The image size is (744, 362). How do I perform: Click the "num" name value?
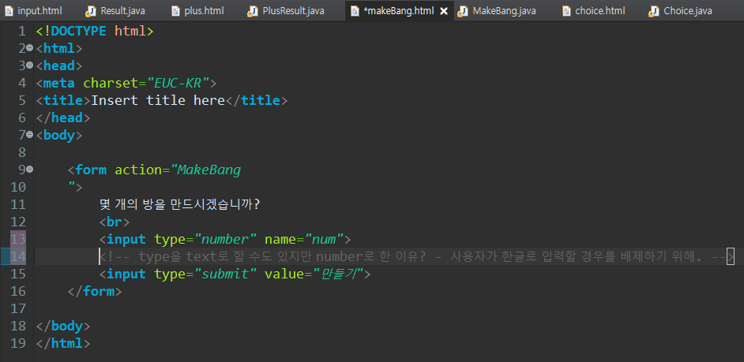(x=324, y=239)
